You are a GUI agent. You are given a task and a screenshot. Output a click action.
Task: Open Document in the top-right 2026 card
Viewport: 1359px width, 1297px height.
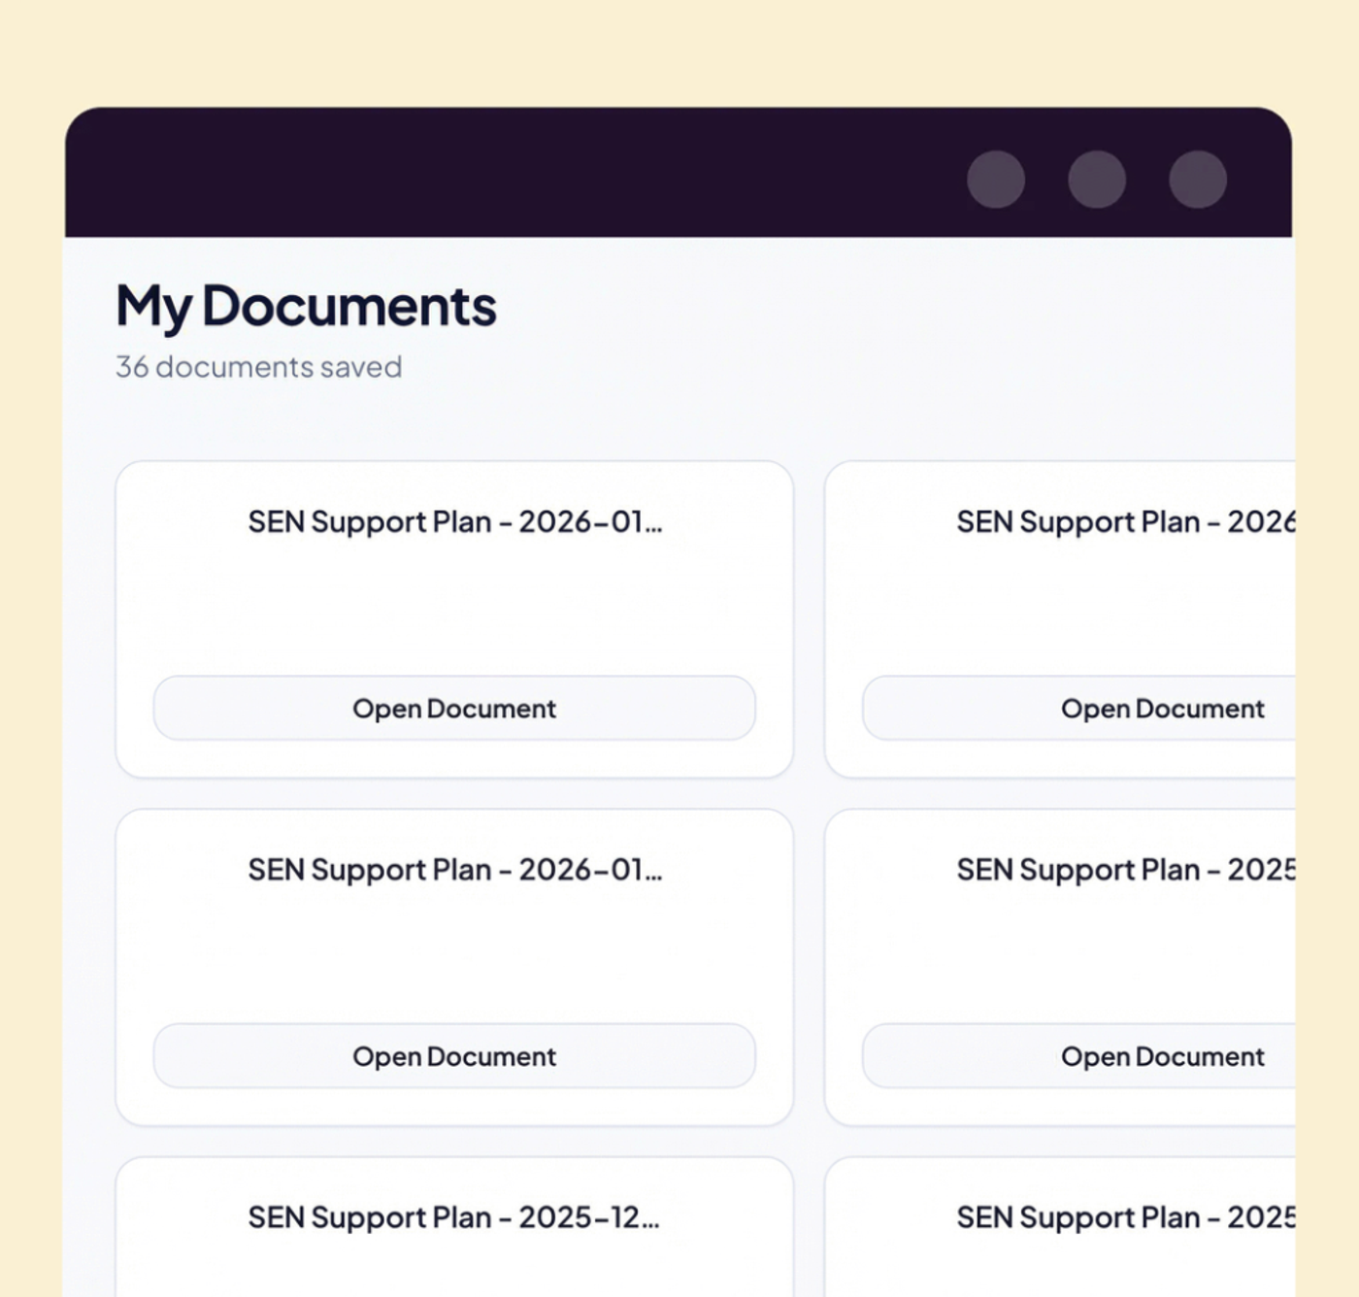point(1078,709)
